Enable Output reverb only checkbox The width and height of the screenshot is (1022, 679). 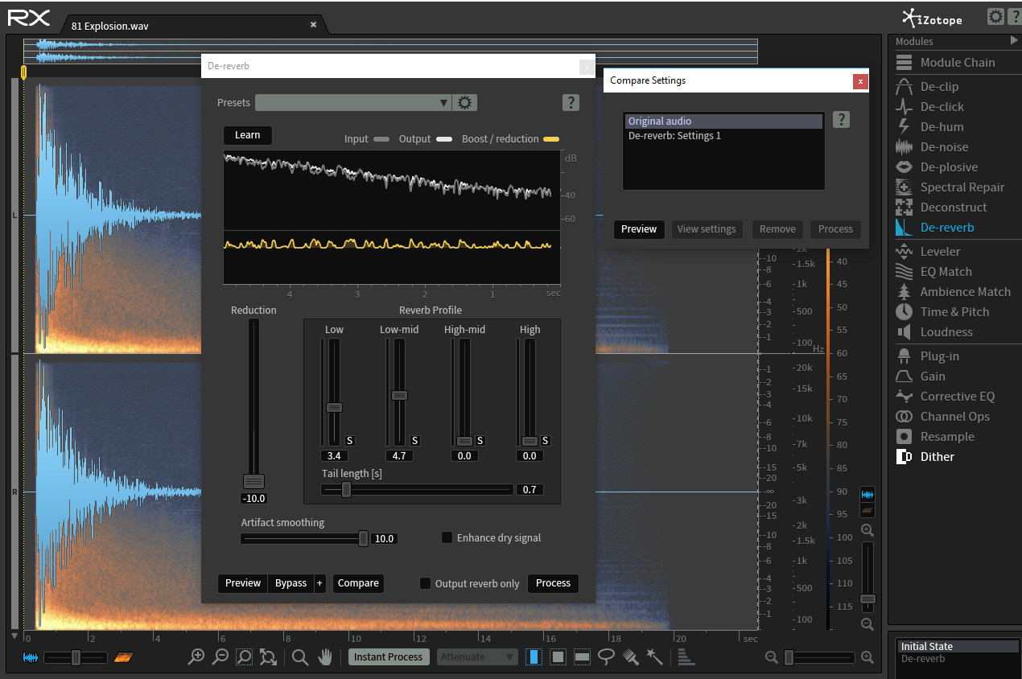point(426,583)
